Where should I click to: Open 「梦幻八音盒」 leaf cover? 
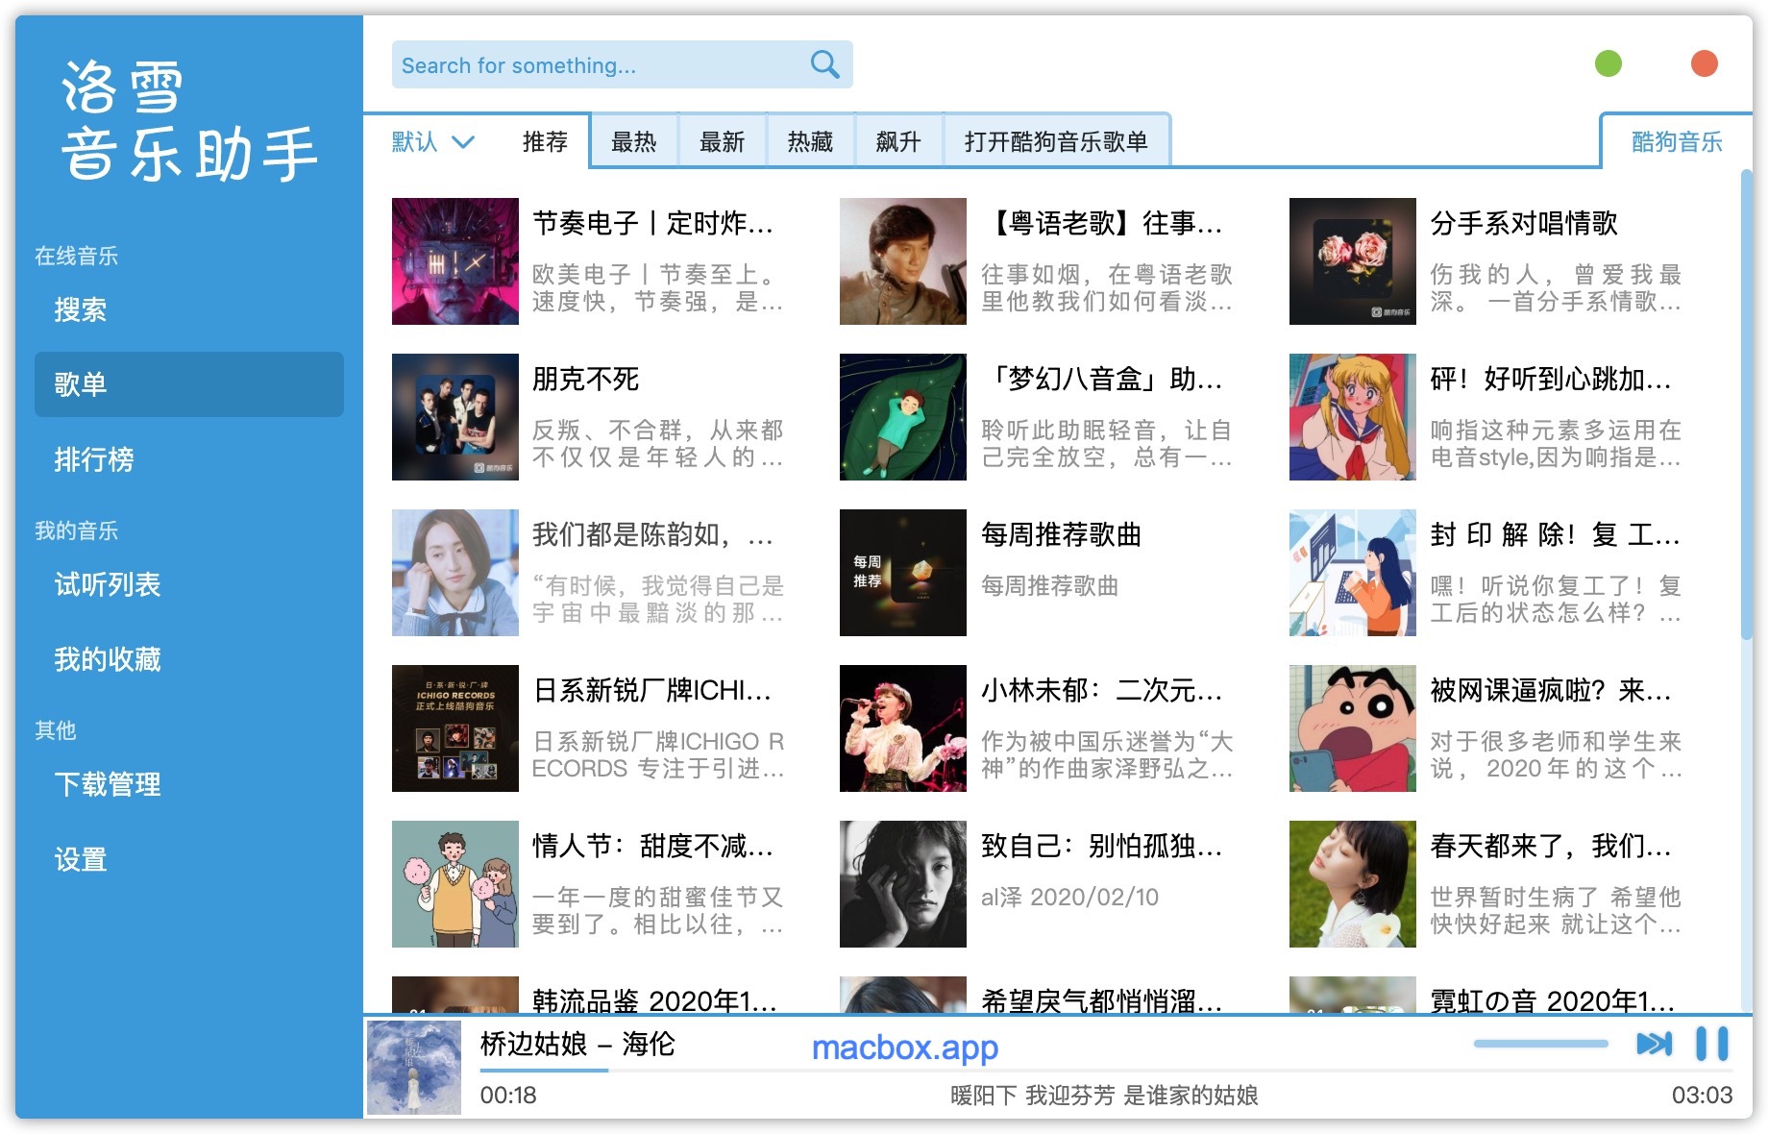point(903,417)
